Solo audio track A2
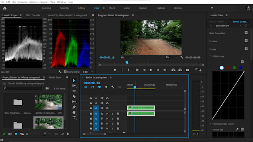253x142 pixels. pyautogui.click(x=113, y=119)
